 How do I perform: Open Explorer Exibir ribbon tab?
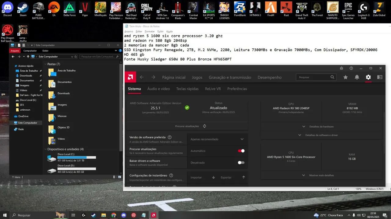pos(45,51)
